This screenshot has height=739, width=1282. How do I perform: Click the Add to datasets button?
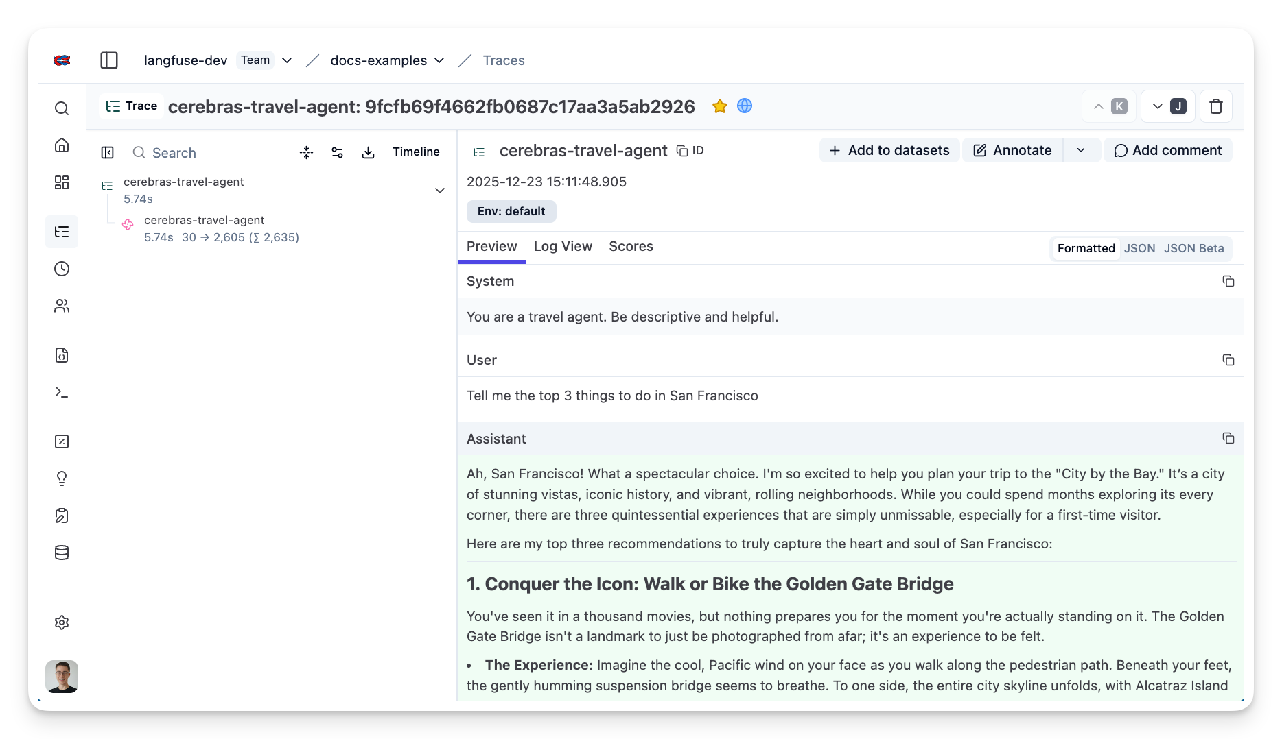point(889,150)
